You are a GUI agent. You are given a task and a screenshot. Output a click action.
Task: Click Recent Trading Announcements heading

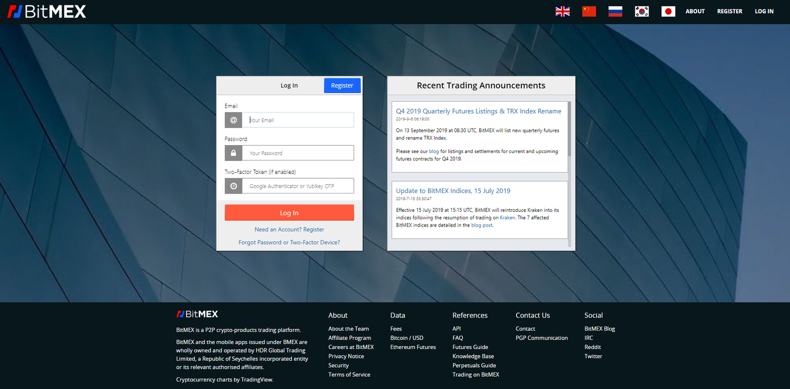(481, 85)
